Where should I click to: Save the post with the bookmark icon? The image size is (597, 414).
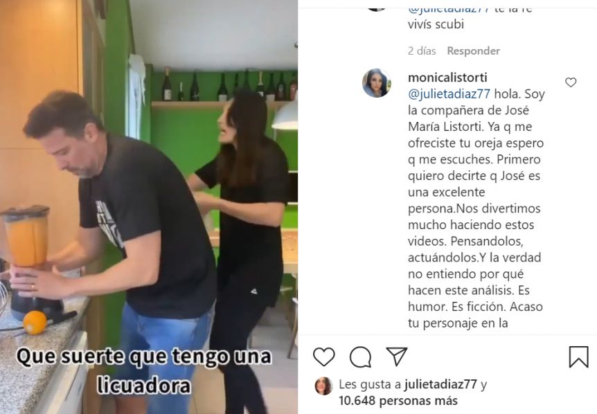[578, 357]
